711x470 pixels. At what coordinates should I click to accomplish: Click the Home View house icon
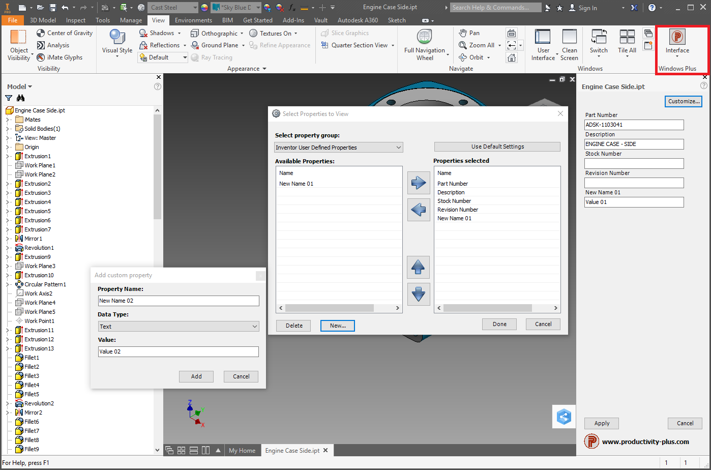coord(512,57)
